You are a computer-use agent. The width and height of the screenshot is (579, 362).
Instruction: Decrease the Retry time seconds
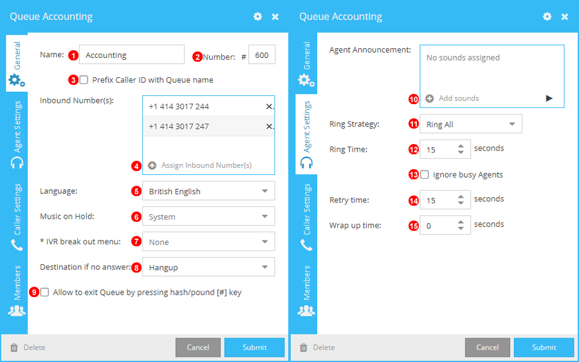pyautogui.click(x=461, y=203)
